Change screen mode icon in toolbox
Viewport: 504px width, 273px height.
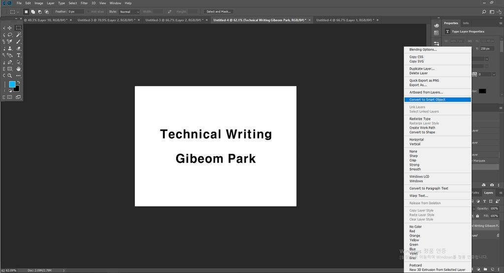[18, 97]
